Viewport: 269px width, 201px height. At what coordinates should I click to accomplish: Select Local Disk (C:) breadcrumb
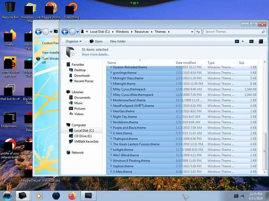[100, 32]
